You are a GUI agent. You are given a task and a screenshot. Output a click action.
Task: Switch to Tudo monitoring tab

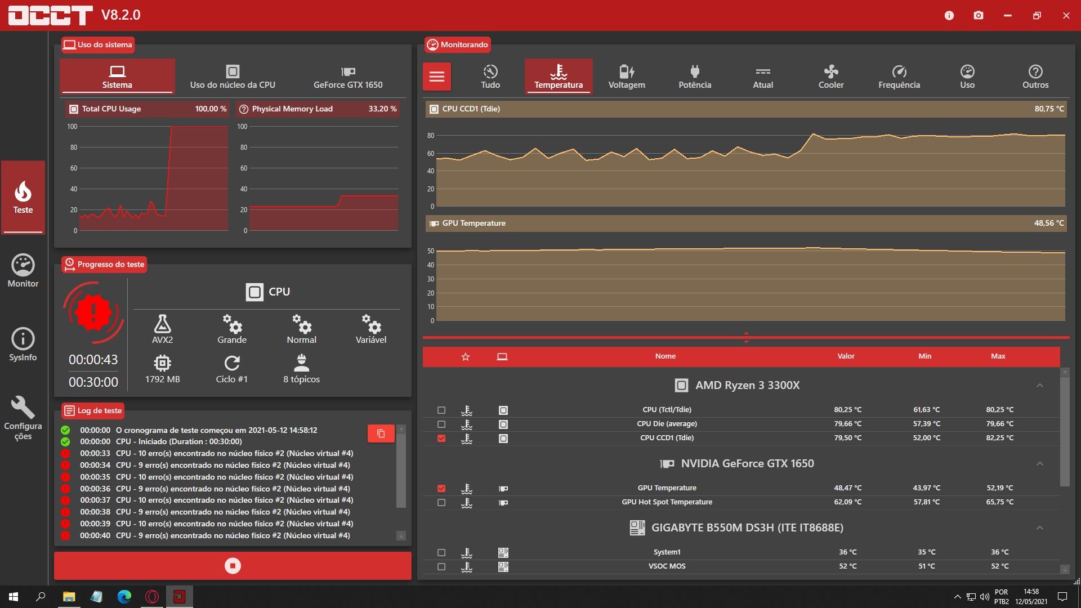[490, 77]
